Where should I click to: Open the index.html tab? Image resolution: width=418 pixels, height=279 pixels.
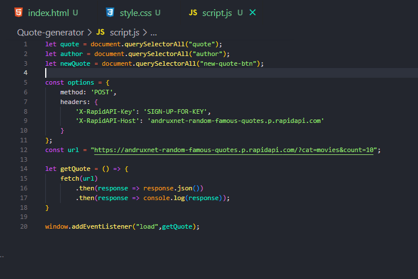click(x=48, y=13)
